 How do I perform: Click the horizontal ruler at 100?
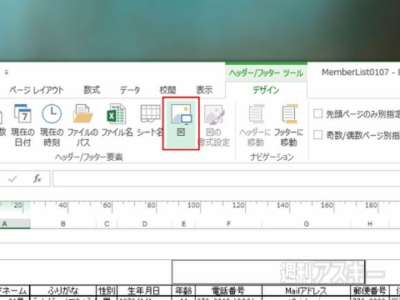pyautogui.click(x=193, y=206)
